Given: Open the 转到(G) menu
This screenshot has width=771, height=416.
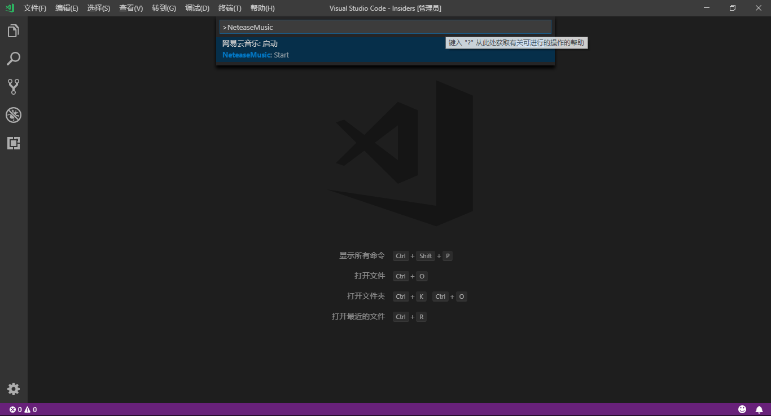Looking at the screenshot, I should [x=164, y=8].
